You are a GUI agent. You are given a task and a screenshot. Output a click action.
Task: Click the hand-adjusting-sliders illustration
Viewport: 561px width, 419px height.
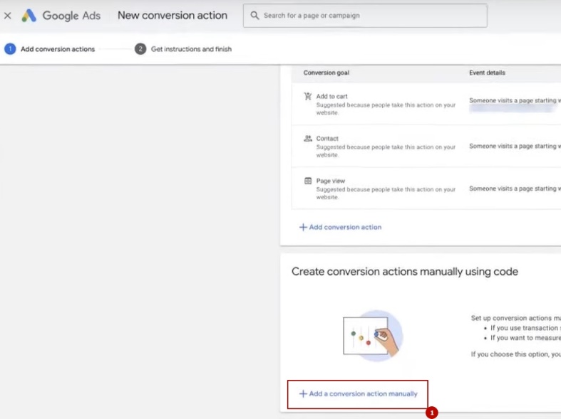click(372, 335)
